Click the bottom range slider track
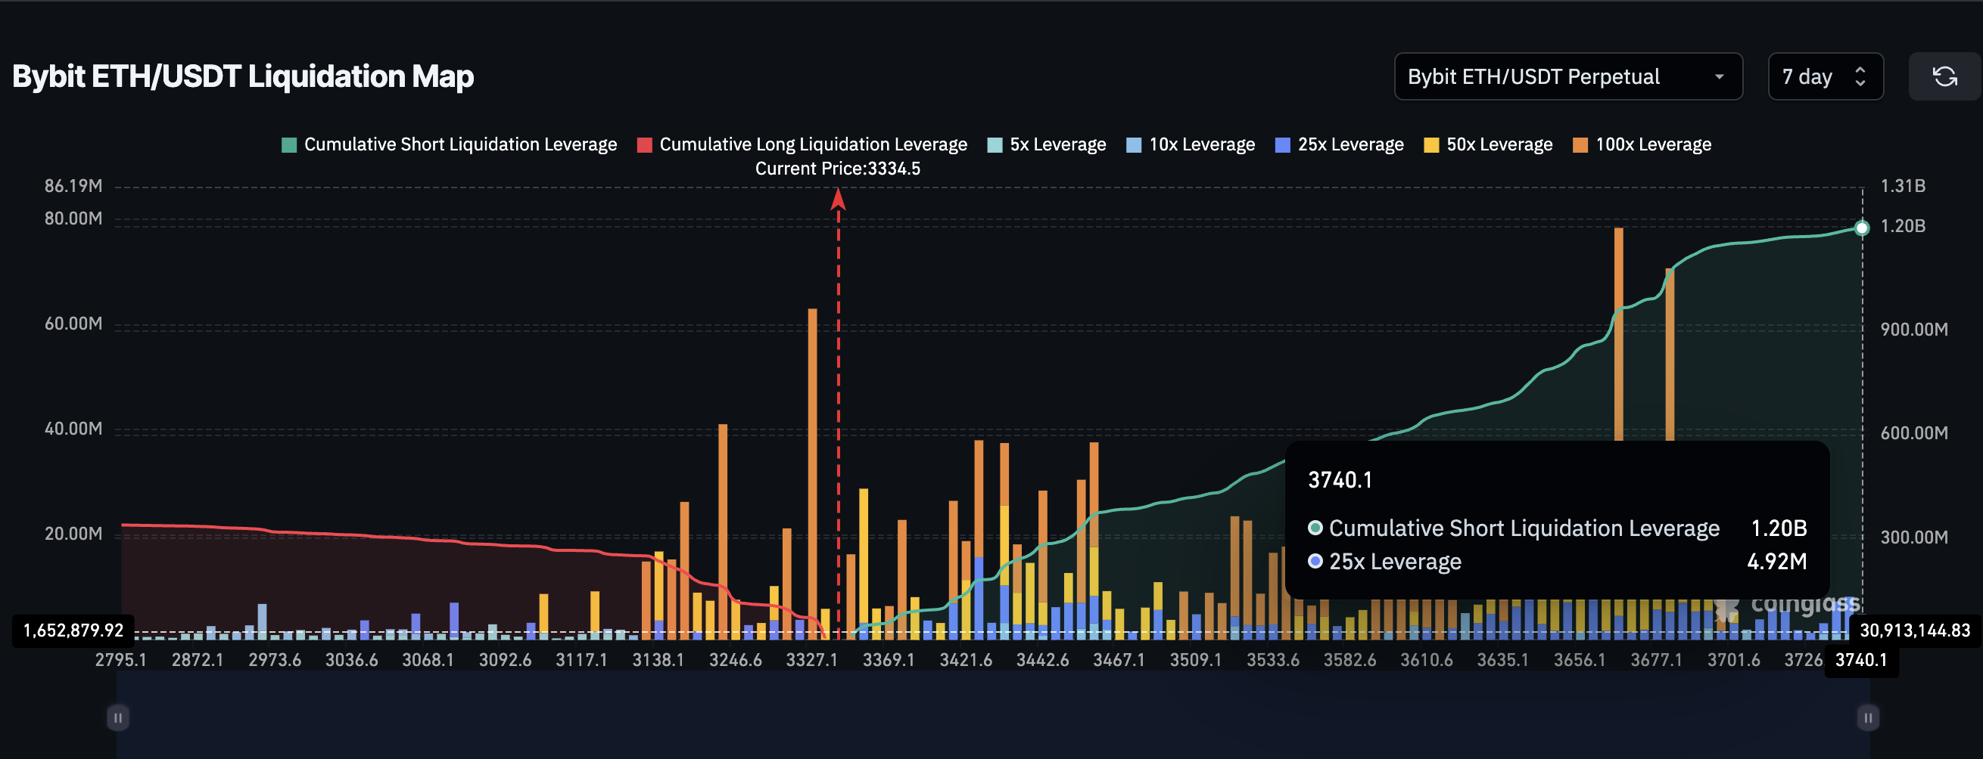This screenshot has width=1983, height=759. (993, 717)
